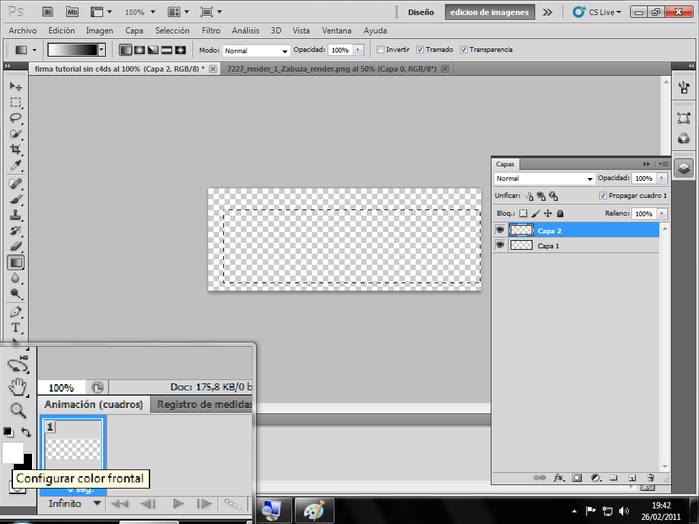699x524 pixels.
Task: Select the Brush tool
Action: (16, 199)
